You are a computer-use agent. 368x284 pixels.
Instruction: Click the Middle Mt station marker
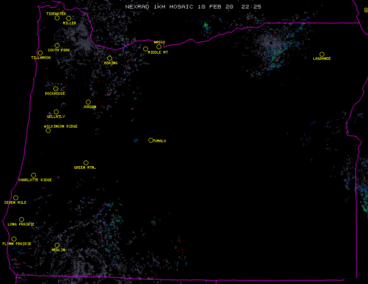click(x=145, y=49)
